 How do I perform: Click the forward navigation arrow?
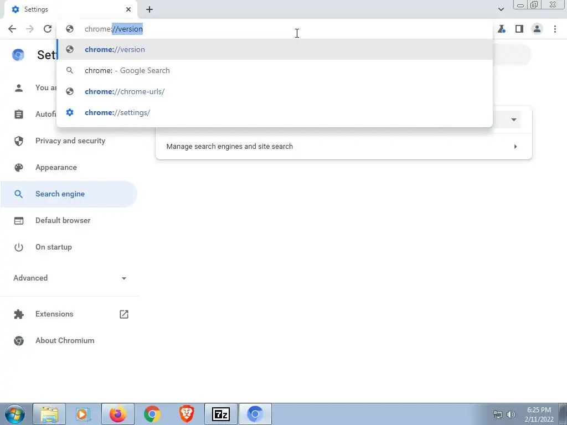(x=30, y=29)
